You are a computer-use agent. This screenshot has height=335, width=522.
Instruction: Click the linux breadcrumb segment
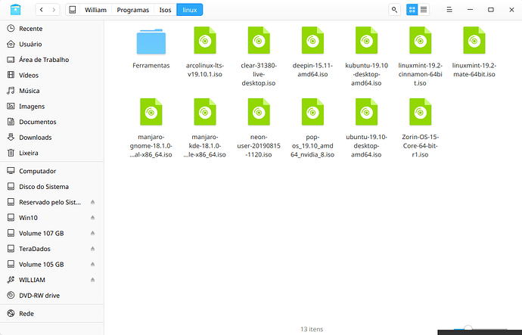tap(190, 10)
